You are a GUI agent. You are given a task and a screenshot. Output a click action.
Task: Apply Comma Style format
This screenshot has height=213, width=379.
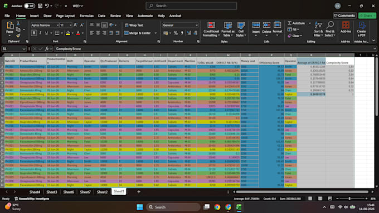pyautogui.click(x=182, y=33)
